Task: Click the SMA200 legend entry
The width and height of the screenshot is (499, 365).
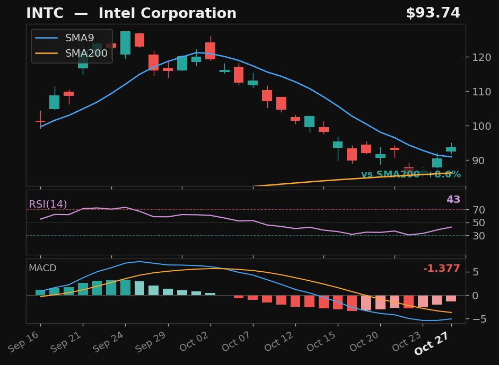Action: [x=71, y=53]
